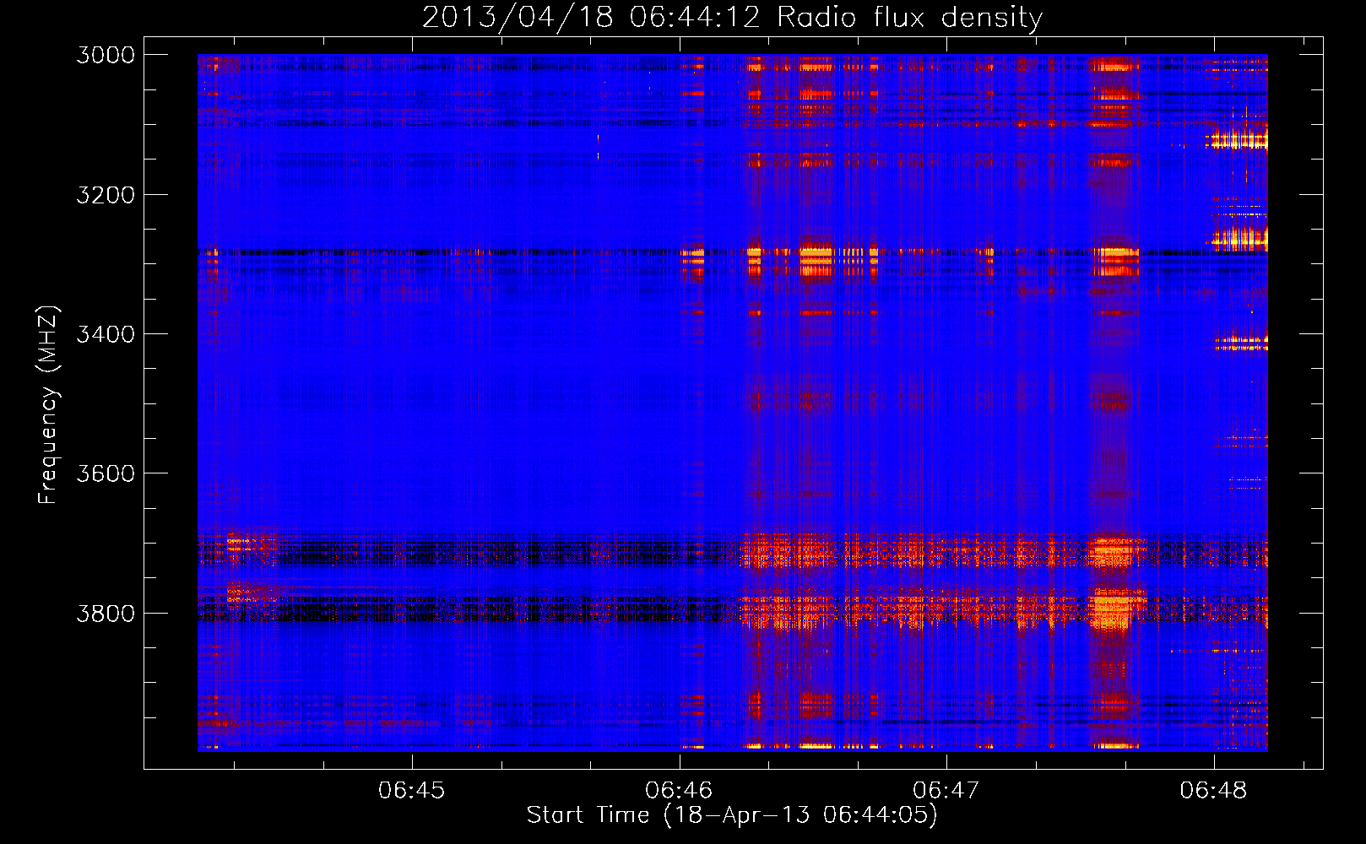The width and height of the screenshot is (1366, 844).
Task: Select the 3200 frequency axis label
Action: [106, 195]
